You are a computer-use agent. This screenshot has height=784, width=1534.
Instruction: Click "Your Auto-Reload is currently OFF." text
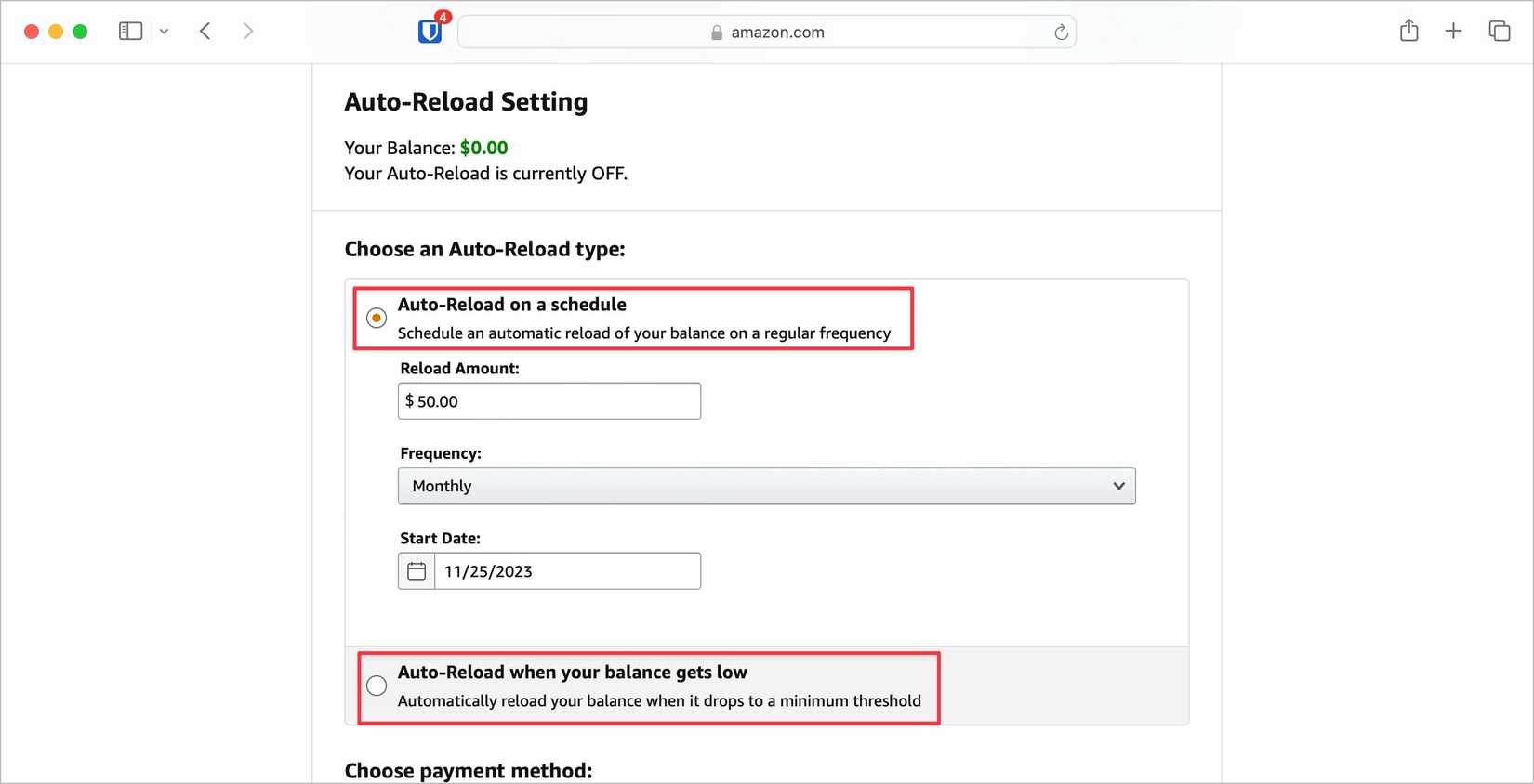pos(486,174)
